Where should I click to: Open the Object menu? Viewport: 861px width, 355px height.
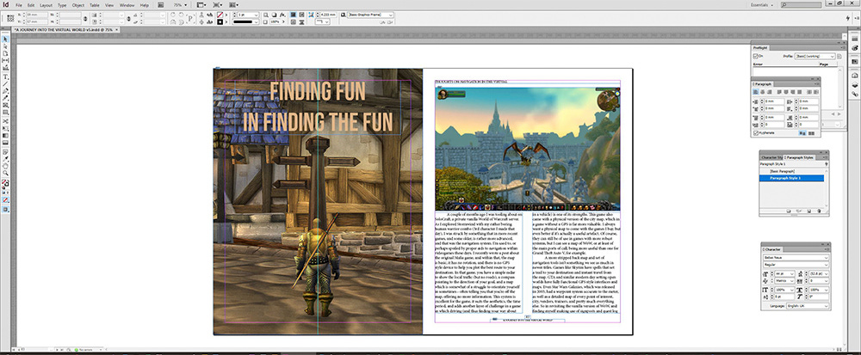pyautogui.click(x=78, y=5)
